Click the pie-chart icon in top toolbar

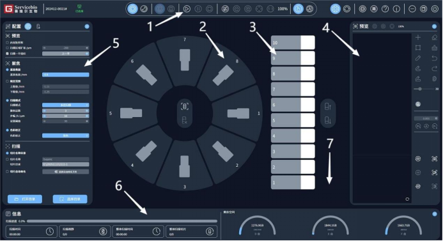pos(144,9)
